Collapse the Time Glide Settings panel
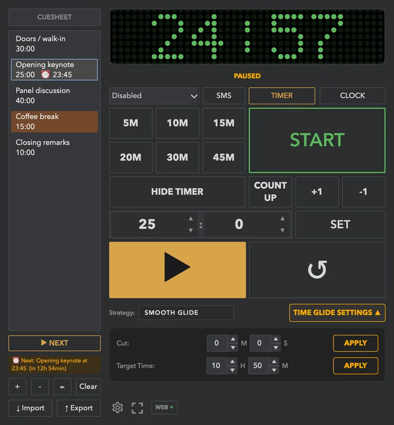 [337, 313]
